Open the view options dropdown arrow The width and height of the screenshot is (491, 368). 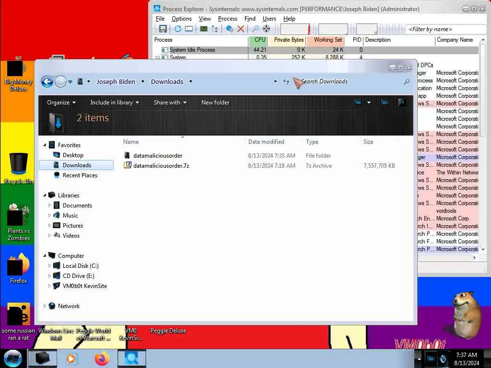pos(369,103)
